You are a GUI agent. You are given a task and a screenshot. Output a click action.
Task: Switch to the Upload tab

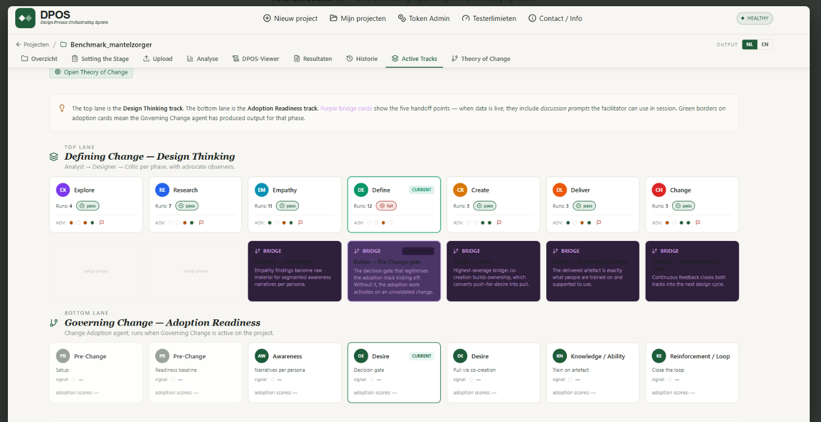[157, 59]
